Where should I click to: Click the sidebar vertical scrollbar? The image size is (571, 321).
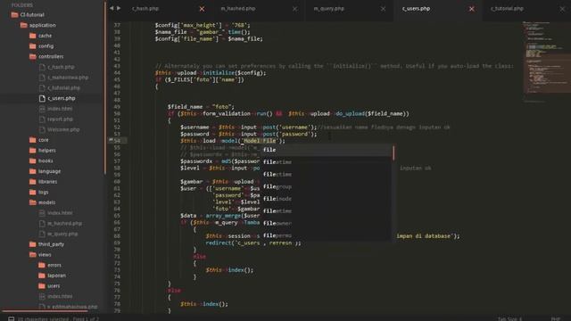(x=105, y=87)
